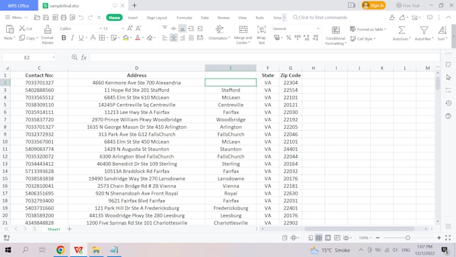Toggle Bold formatting
Image resolution: width=456 pixels, height=257 pixels.
[64, 38]
